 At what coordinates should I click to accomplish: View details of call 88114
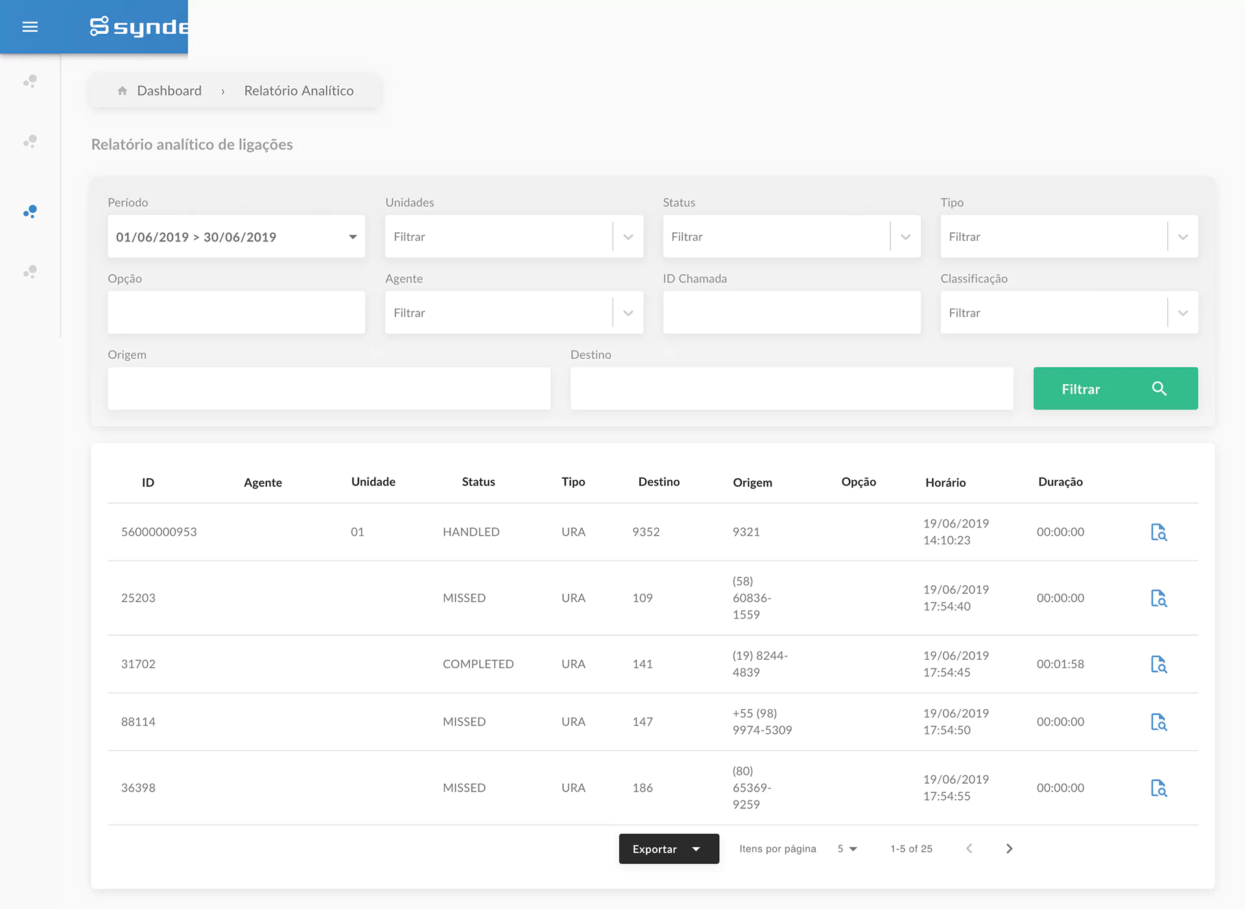click(x=1159, y=722)
